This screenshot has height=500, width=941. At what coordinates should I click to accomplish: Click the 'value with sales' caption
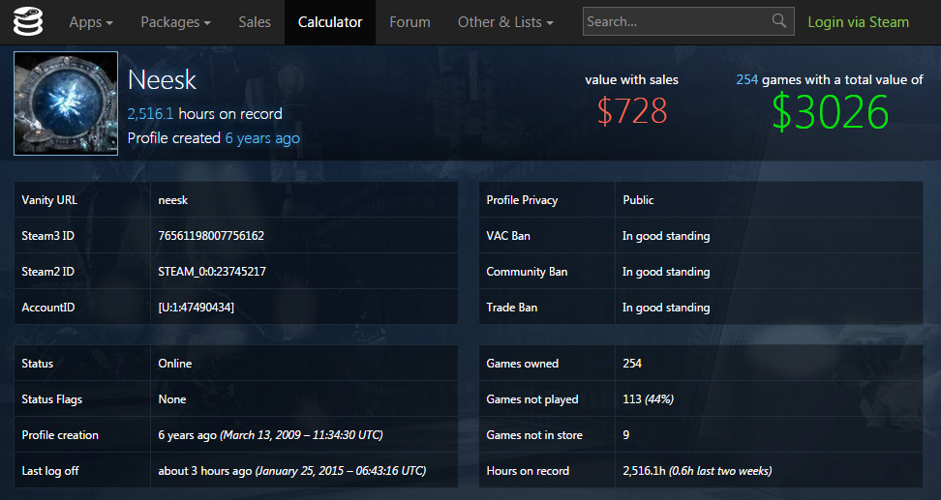(x=632, y=79)
